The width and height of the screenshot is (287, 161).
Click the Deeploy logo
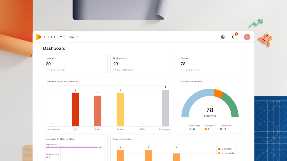(49, 37)
